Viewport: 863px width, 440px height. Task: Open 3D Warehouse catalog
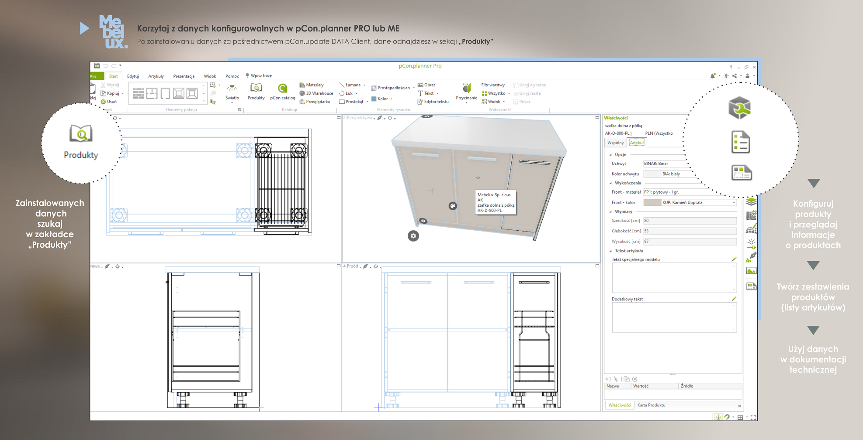click(316, 93)
